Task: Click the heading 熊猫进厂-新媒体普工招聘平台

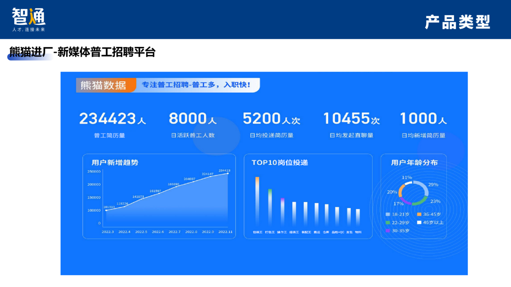Action: pyautogui.click(x=82, y=52)
